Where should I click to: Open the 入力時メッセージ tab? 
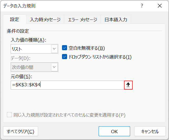click(x=45, y=20)
